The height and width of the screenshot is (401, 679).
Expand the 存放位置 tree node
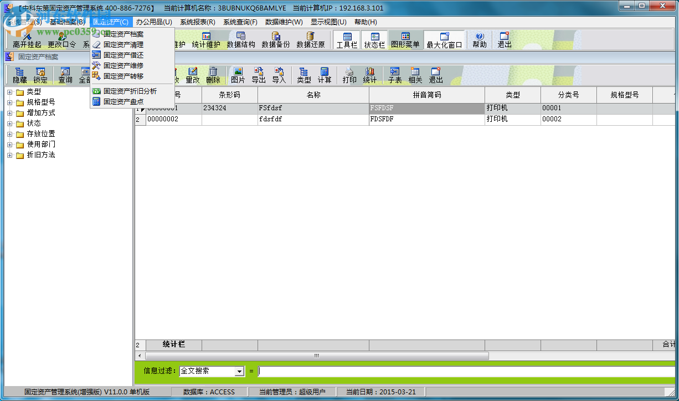[x=9, y=134]
